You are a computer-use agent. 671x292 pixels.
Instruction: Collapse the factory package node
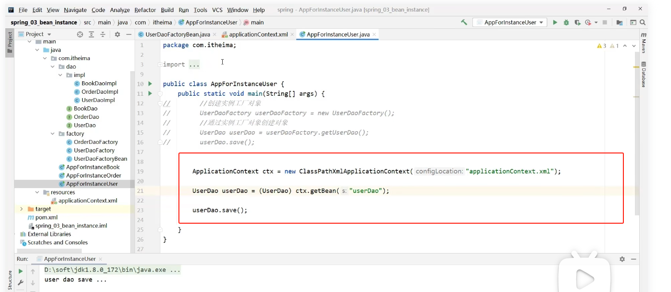(53, 134)
